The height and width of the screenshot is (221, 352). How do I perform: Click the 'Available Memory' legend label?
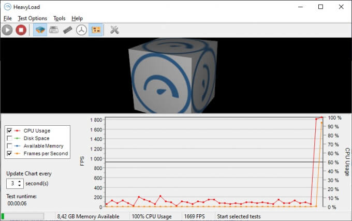tap(43, 146)
